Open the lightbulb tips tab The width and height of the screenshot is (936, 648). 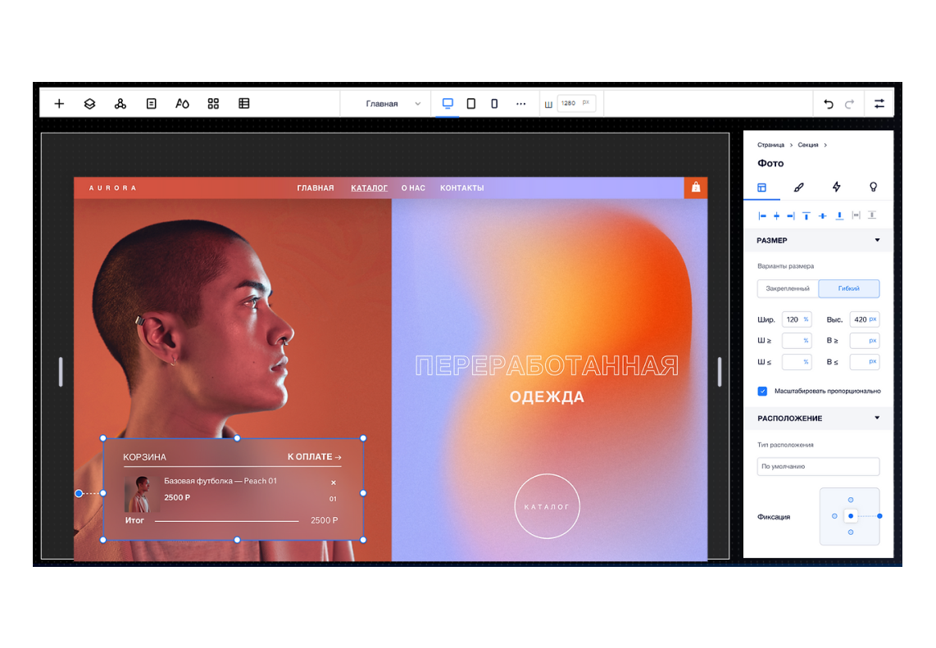click(x=874, y=188)
